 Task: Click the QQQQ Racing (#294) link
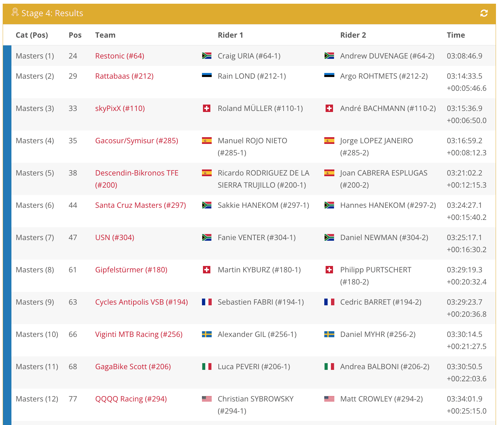coord(131,399)
